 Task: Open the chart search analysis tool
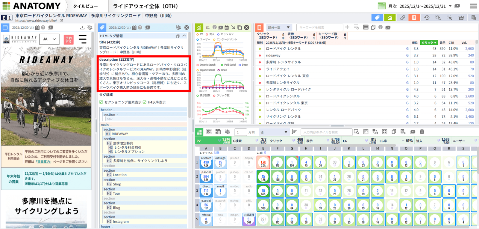[x=438, y=18]
